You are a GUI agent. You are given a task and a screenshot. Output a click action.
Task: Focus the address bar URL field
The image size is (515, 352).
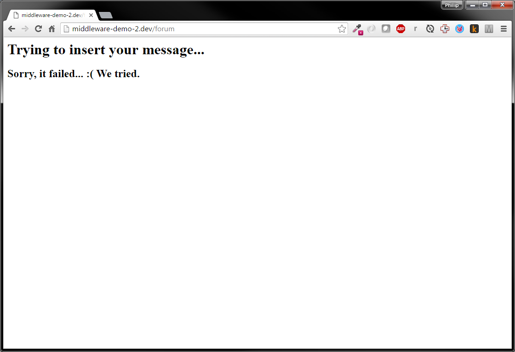[204, 29]
